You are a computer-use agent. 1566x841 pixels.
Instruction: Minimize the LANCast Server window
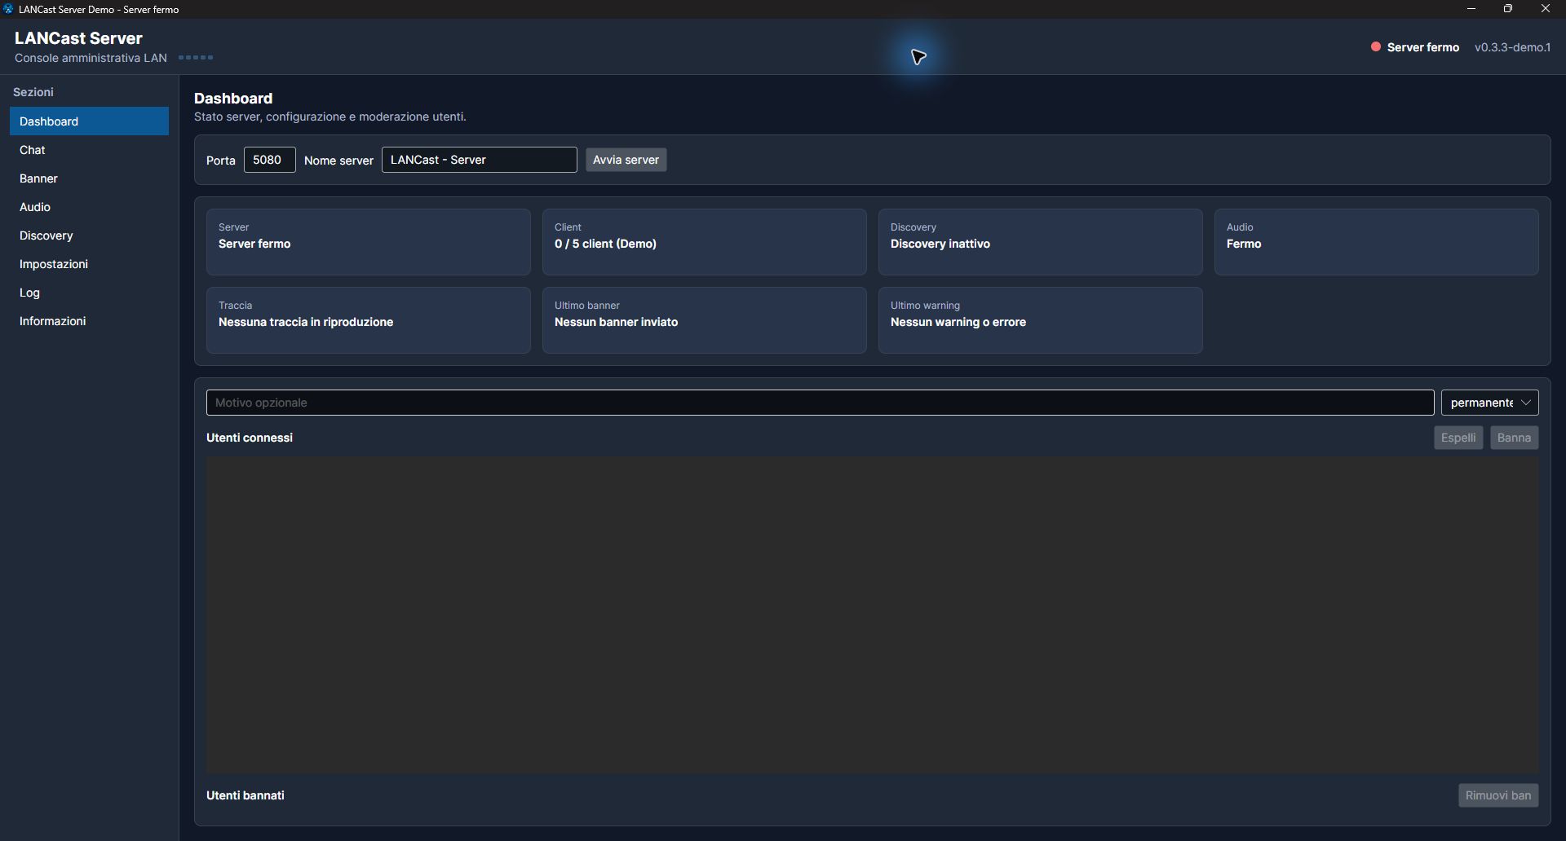(1471, 9)
